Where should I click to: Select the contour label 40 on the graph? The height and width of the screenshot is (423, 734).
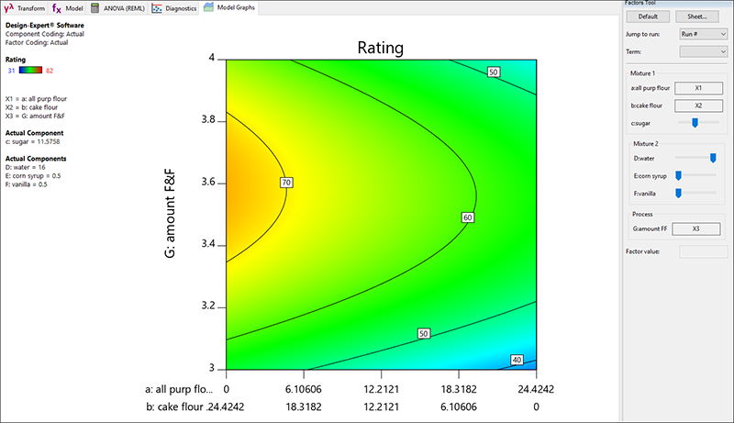(517, 360)
